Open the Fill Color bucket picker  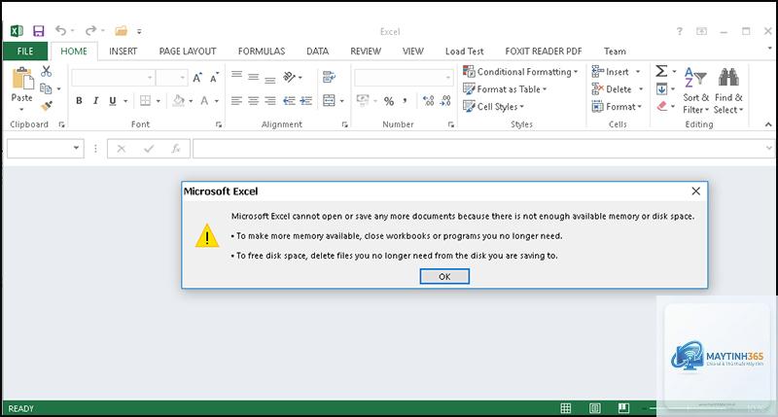point(179,101)
